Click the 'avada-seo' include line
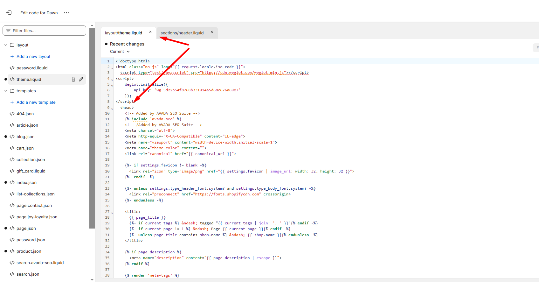The image size is (539, 282). tap(153, 119)
